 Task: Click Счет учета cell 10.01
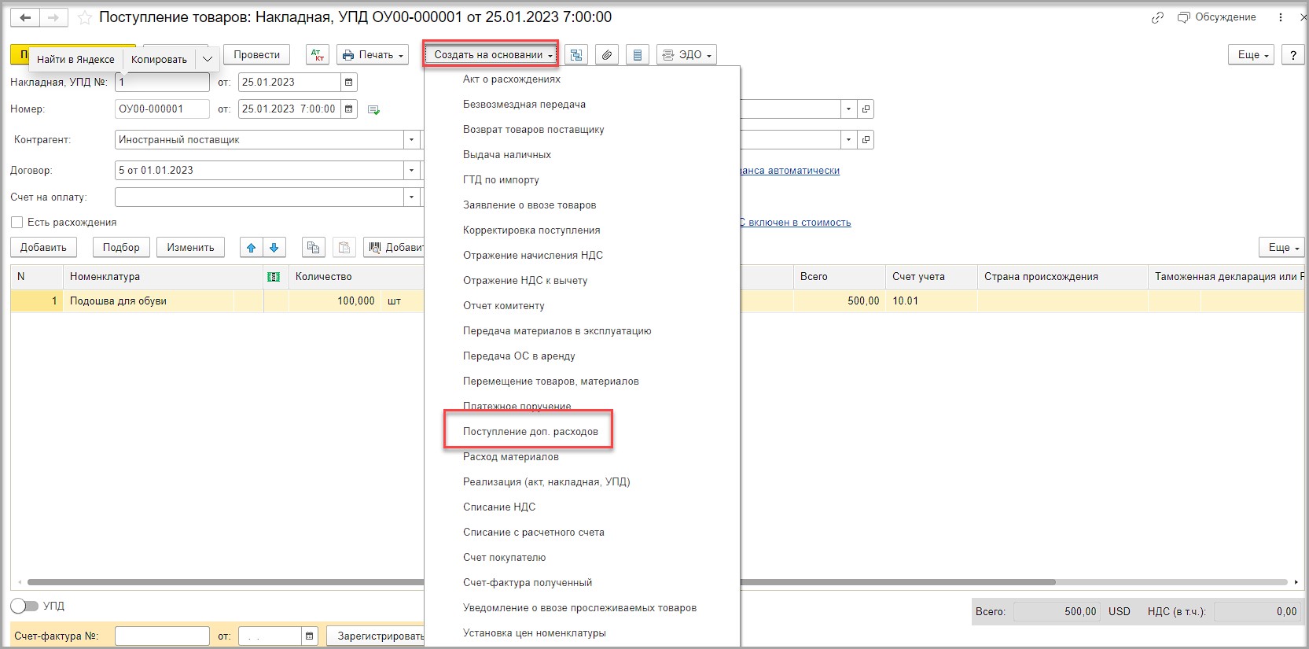tap(932, 301)
